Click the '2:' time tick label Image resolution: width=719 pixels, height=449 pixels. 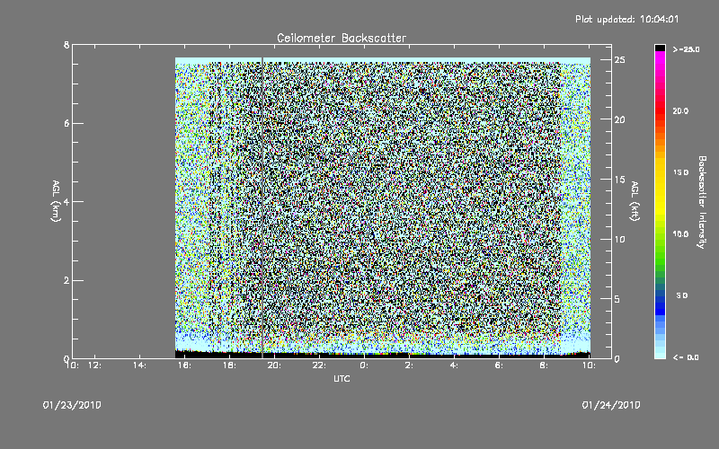[409, 365]
